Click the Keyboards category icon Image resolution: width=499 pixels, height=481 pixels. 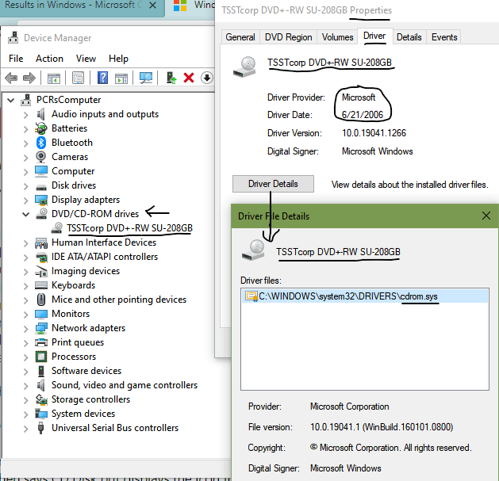pyautogui.click(x=41, y=285)
